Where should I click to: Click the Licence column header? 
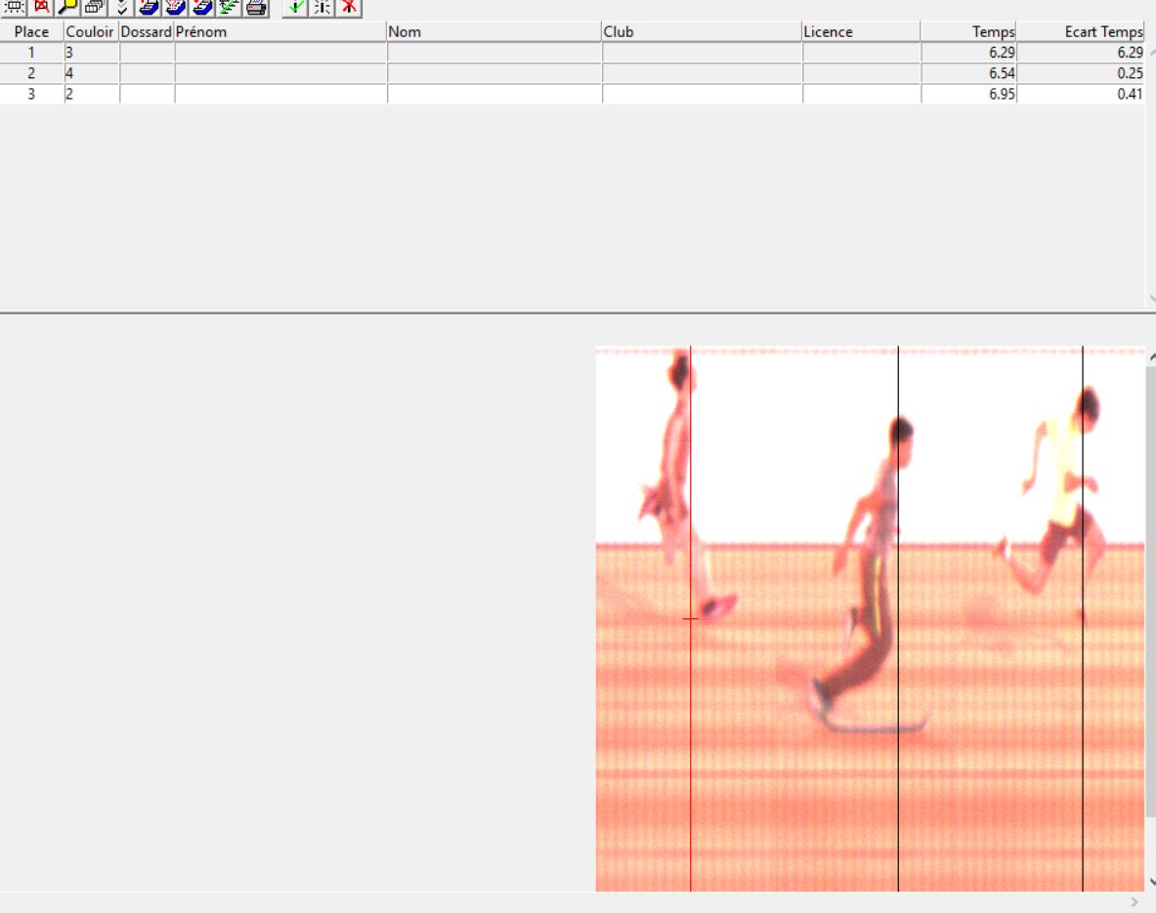861,31
